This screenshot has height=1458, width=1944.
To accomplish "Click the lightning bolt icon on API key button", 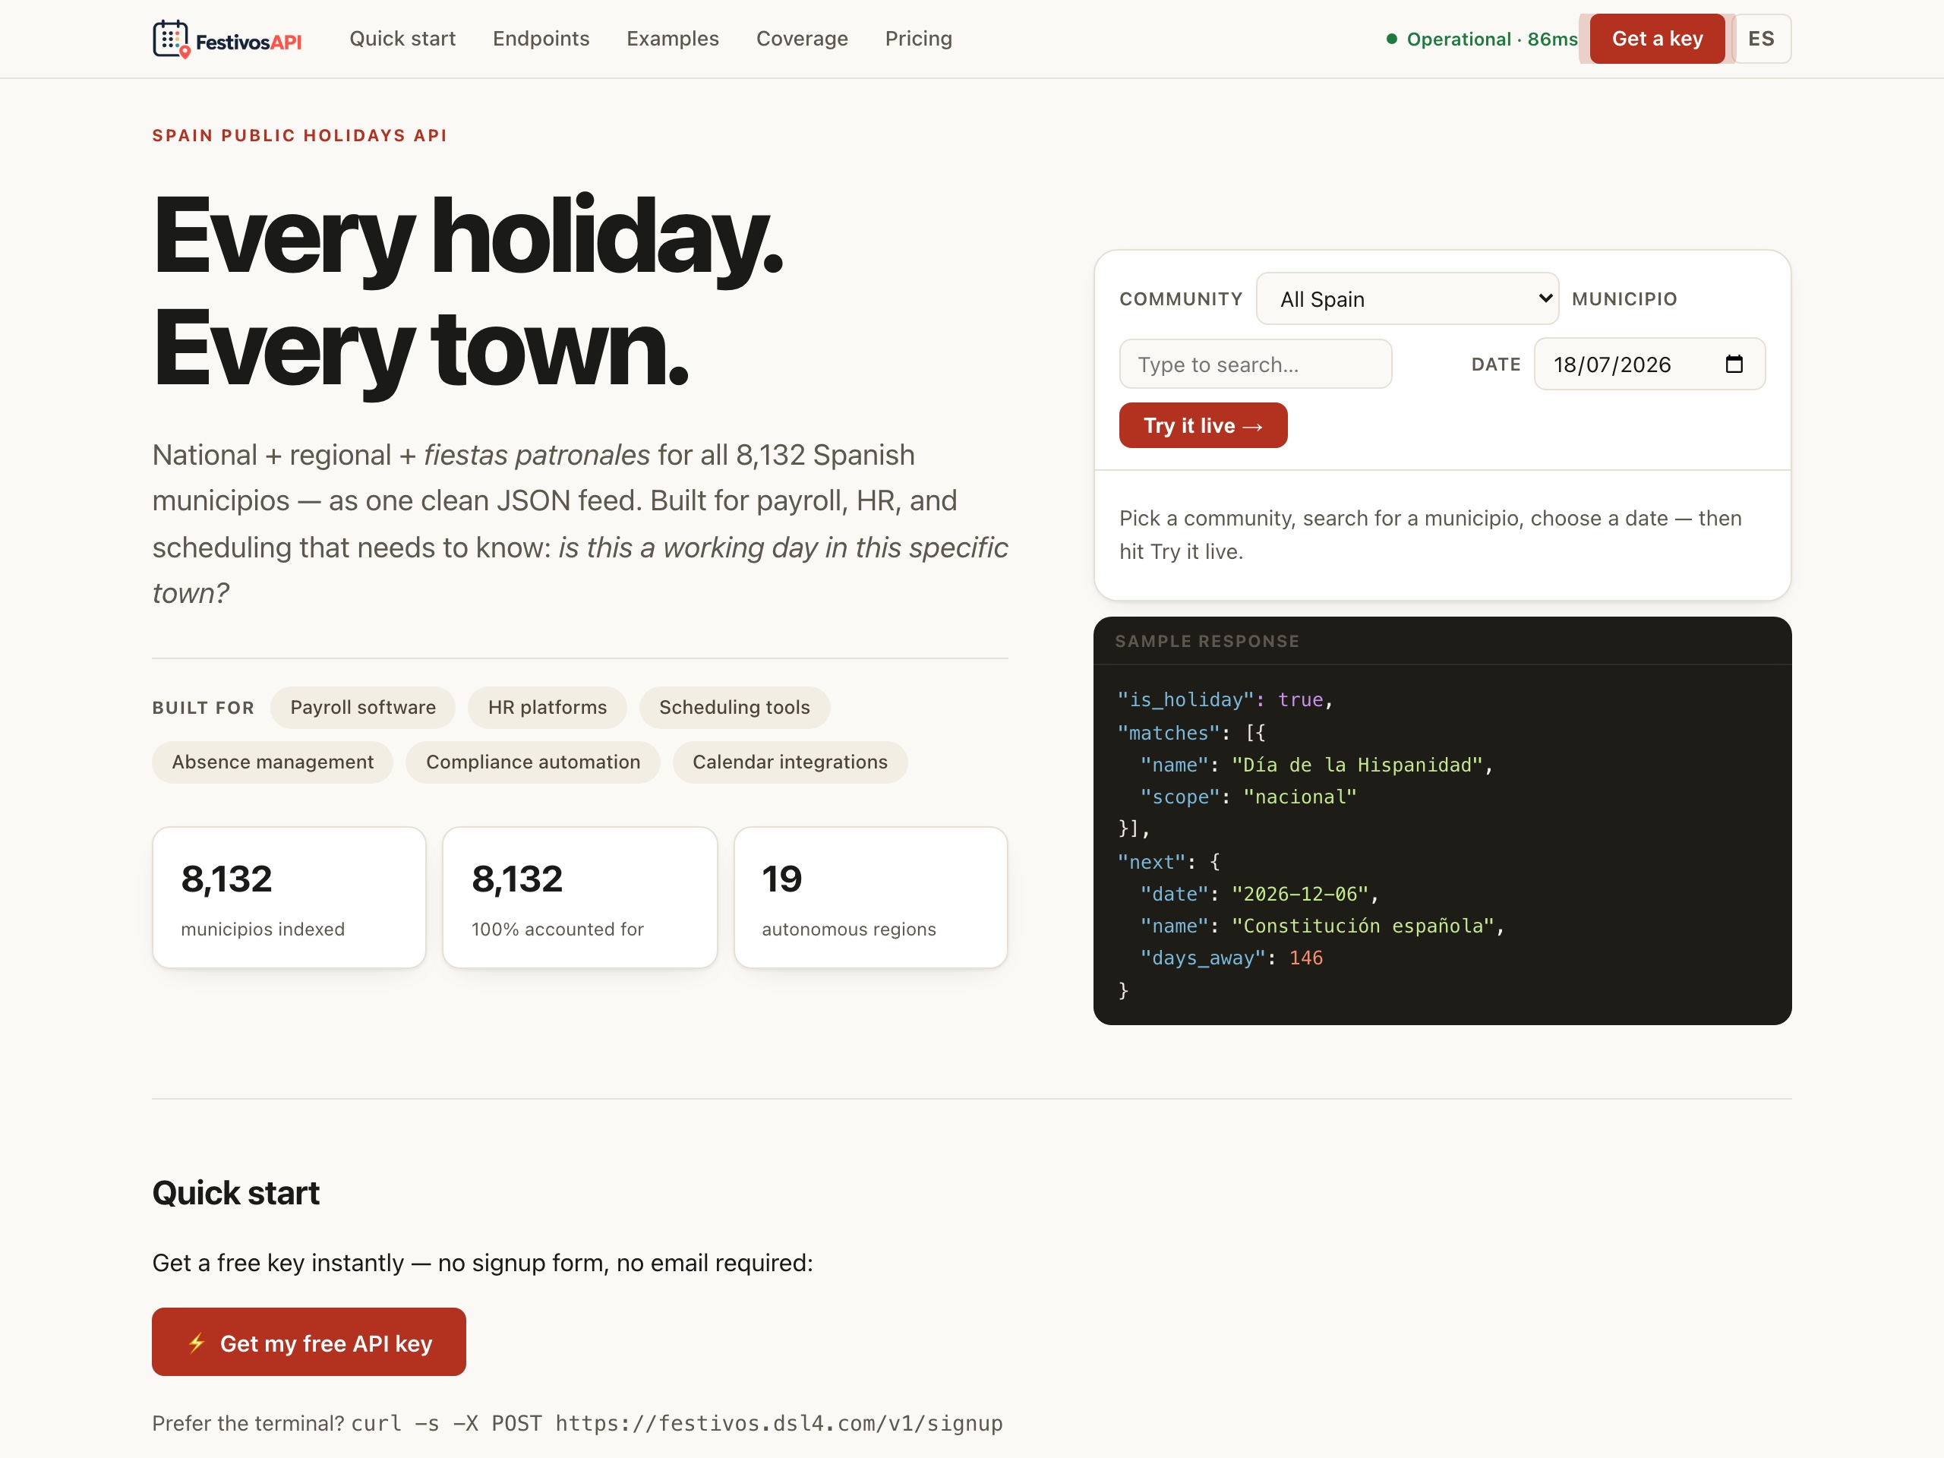I will pos(197,1343).
